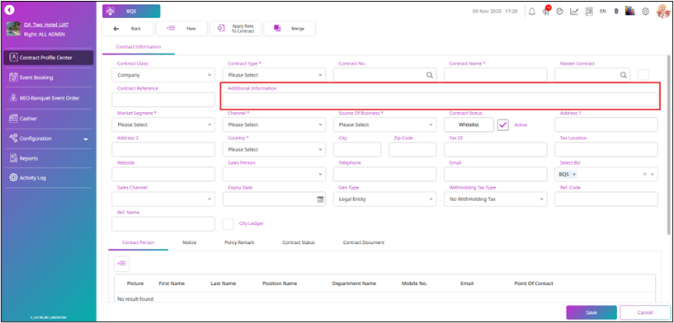Clear all selections in Select BU
The width and height of the screenshot is (674, 323).
pyautogui.click(x=644, y=175)
